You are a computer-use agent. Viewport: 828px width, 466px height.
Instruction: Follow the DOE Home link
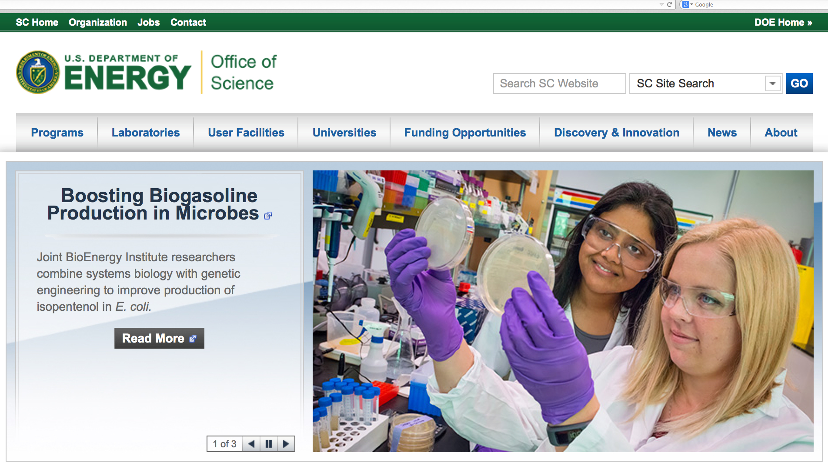[x=783, y=22]
